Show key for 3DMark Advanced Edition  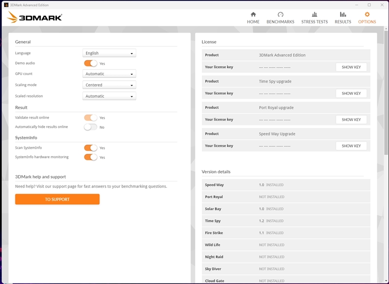coord(351,67)
